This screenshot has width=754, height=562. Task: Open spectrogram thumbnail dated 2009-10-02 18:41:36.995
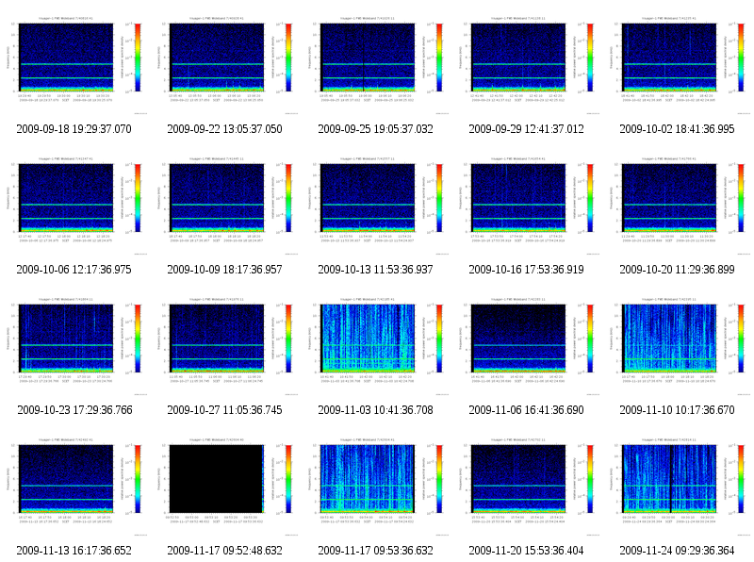pos(679,65)
